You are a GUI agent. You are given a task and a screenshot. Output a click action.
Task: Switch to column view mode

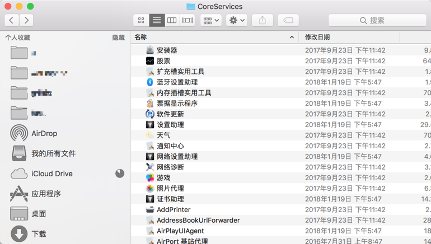[x=172, y=20]
